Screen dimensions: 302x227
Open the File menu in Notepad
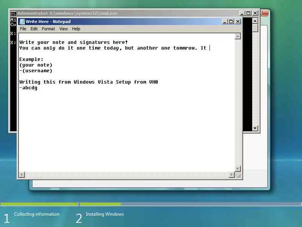(23, 29)
